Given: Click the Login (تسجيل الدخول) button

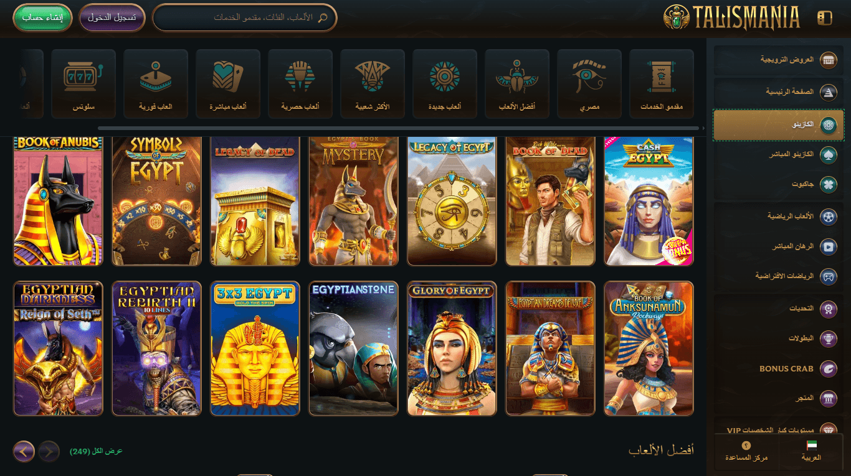Looking at the screenshot, I should pyautogui.click(x=112, y=18).
